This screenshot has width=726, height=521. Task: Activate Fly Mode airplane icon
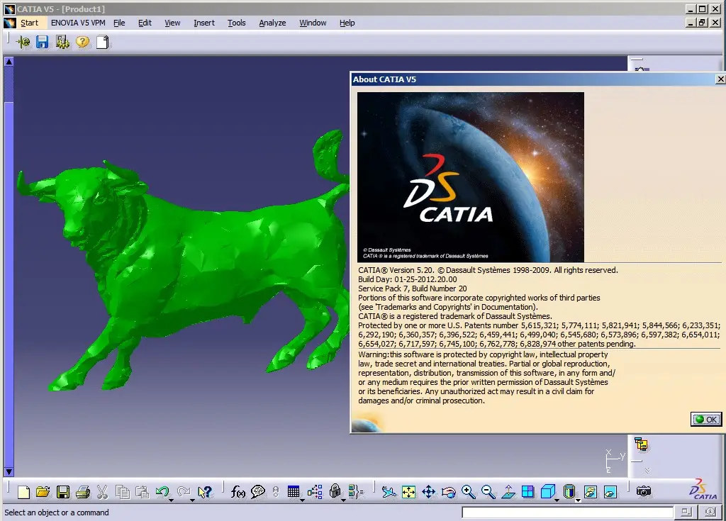389,492
